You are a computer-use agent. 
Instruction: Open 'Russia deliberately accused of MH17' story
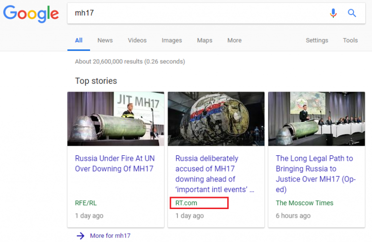point(215,174)
